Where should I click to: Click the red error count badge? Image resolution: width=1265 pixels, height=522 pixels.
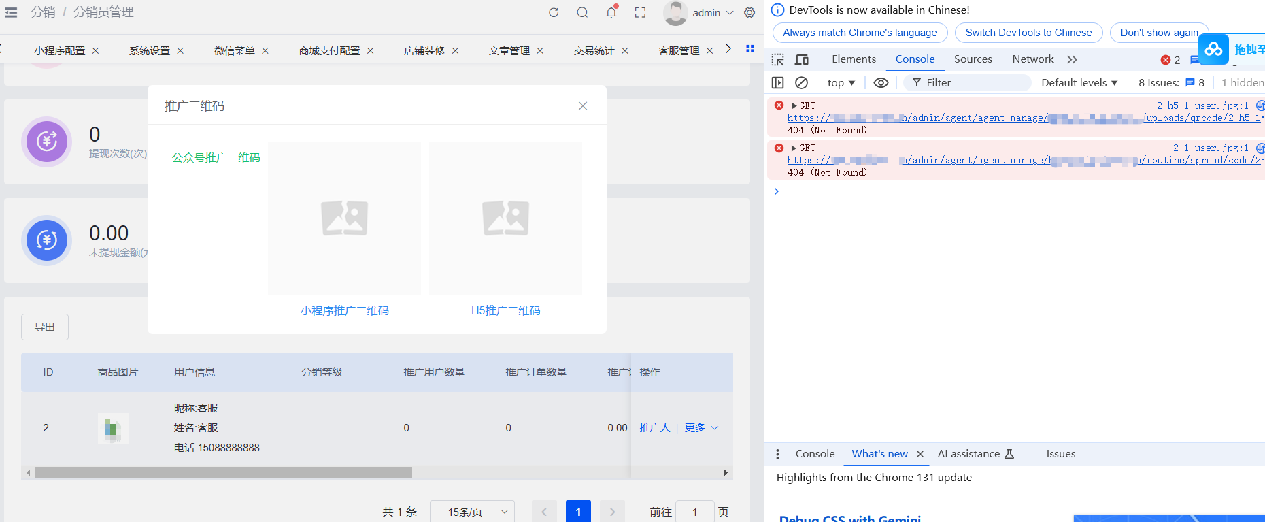[x=1170, y=60]
